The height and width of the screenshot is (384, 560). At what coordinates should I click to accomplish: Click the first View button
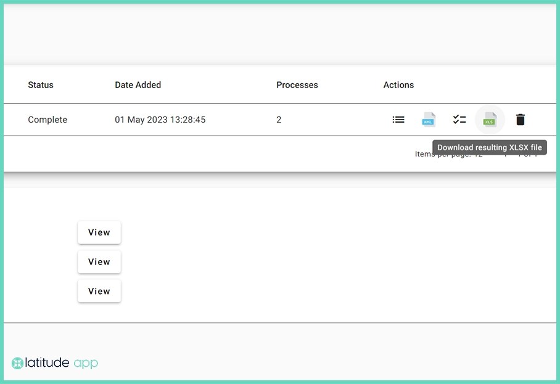pyautogui.click(x=99, y=232)
